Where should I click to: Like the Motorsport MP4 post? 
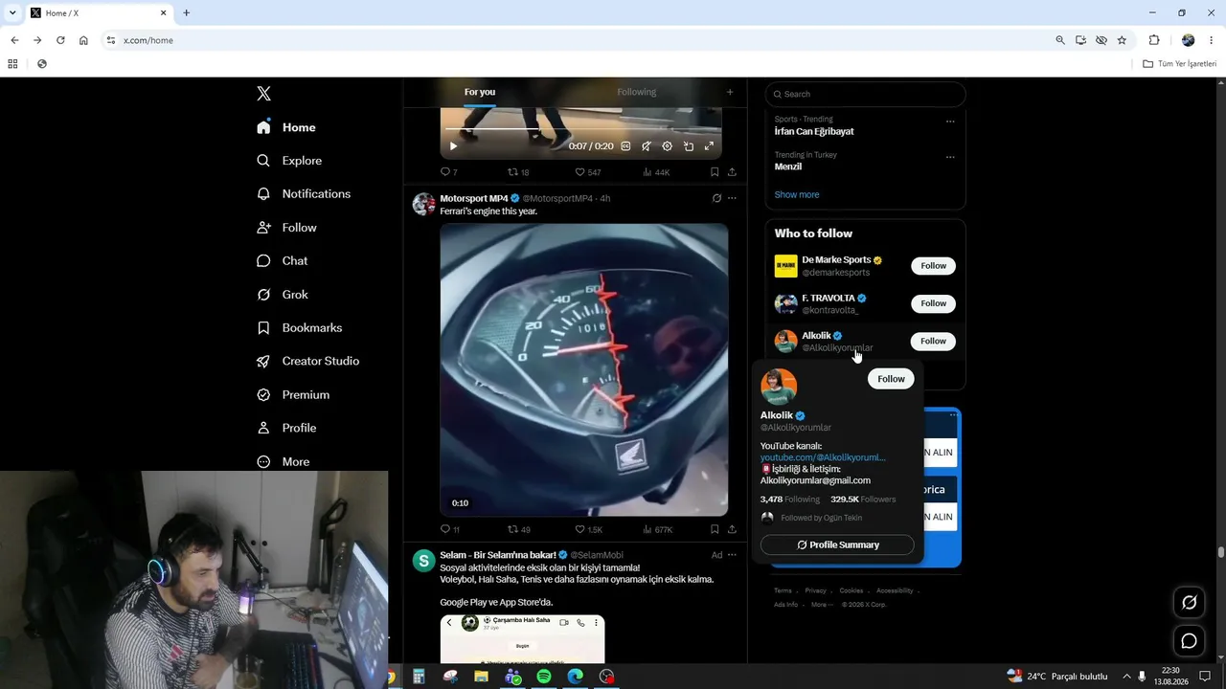[x=588, y=529]
